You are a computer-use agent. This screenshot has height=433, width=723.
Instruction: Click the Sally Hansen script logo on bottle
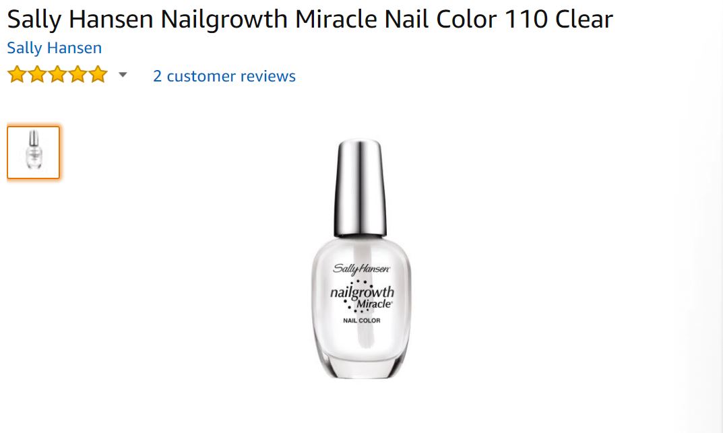point(361,269)
